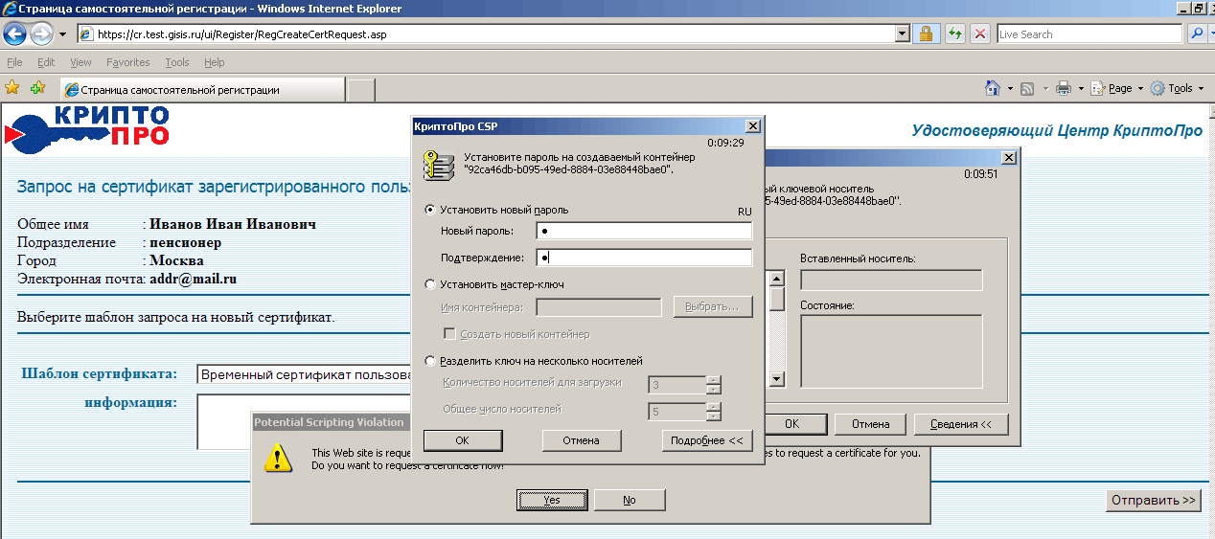Select tab Страница самостоятельной регистрации
Viewport: 1215px width, 539px height.
202,90
